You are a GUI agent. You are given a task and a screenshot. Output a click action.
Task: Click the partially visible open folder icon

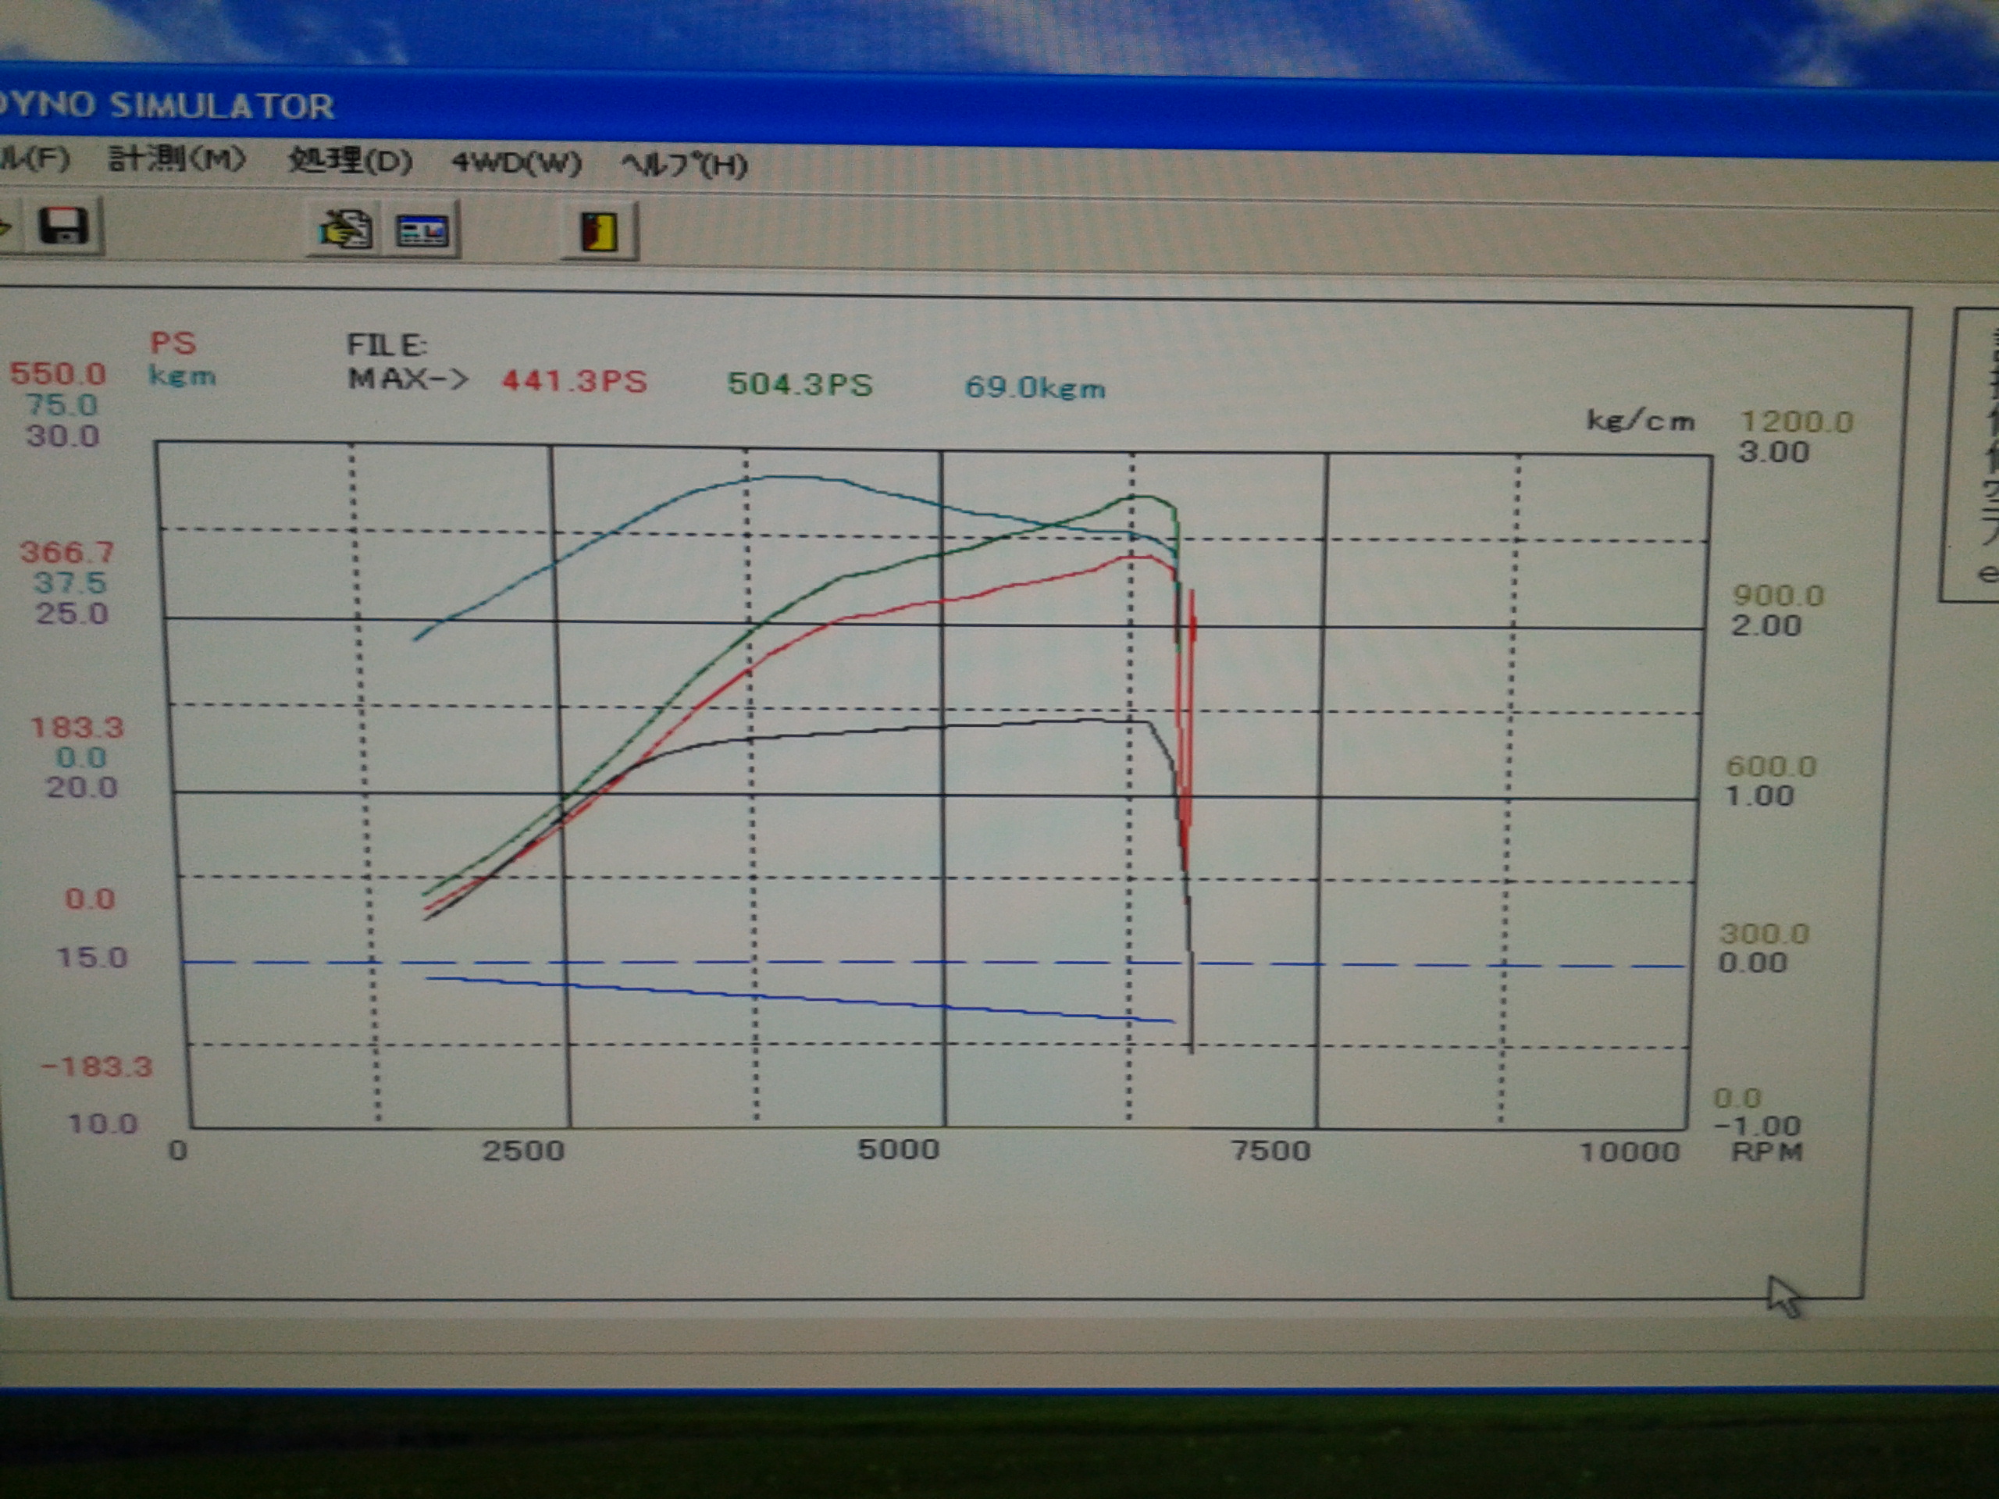(5, 226)
